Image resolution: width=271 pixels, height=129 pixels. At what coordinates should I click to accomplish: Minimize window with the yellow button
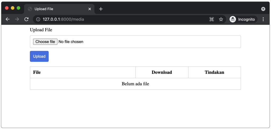click(x=13, y=8)
